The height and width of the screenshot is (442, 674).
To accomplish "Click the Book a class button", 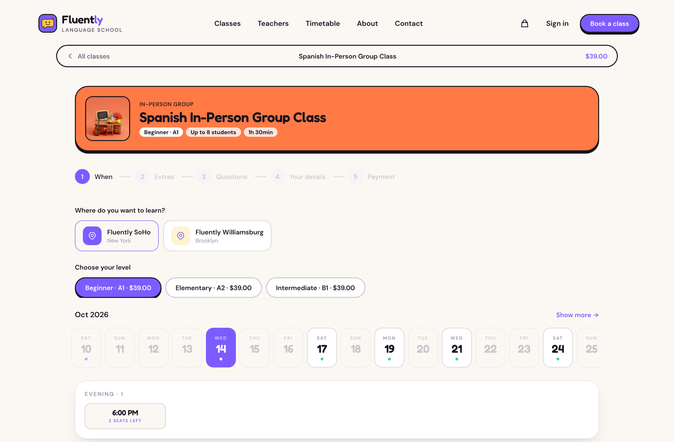I will pyautogui.click(x=609, y=24).
